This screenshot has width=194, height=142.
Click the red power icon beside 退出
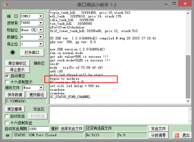tap(177, 135)
